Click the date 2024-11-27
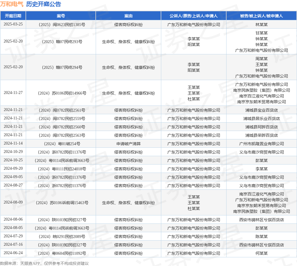 13,93
